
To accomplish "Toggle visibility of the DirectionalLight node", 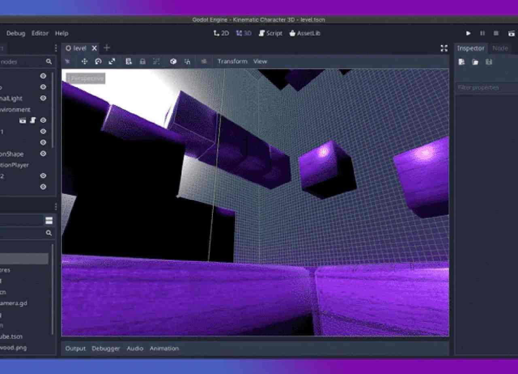I will click(43, 98).
